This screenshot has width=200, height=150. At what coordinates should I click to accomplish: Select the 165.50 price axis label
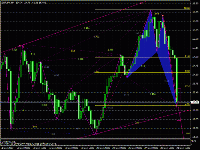195,39
